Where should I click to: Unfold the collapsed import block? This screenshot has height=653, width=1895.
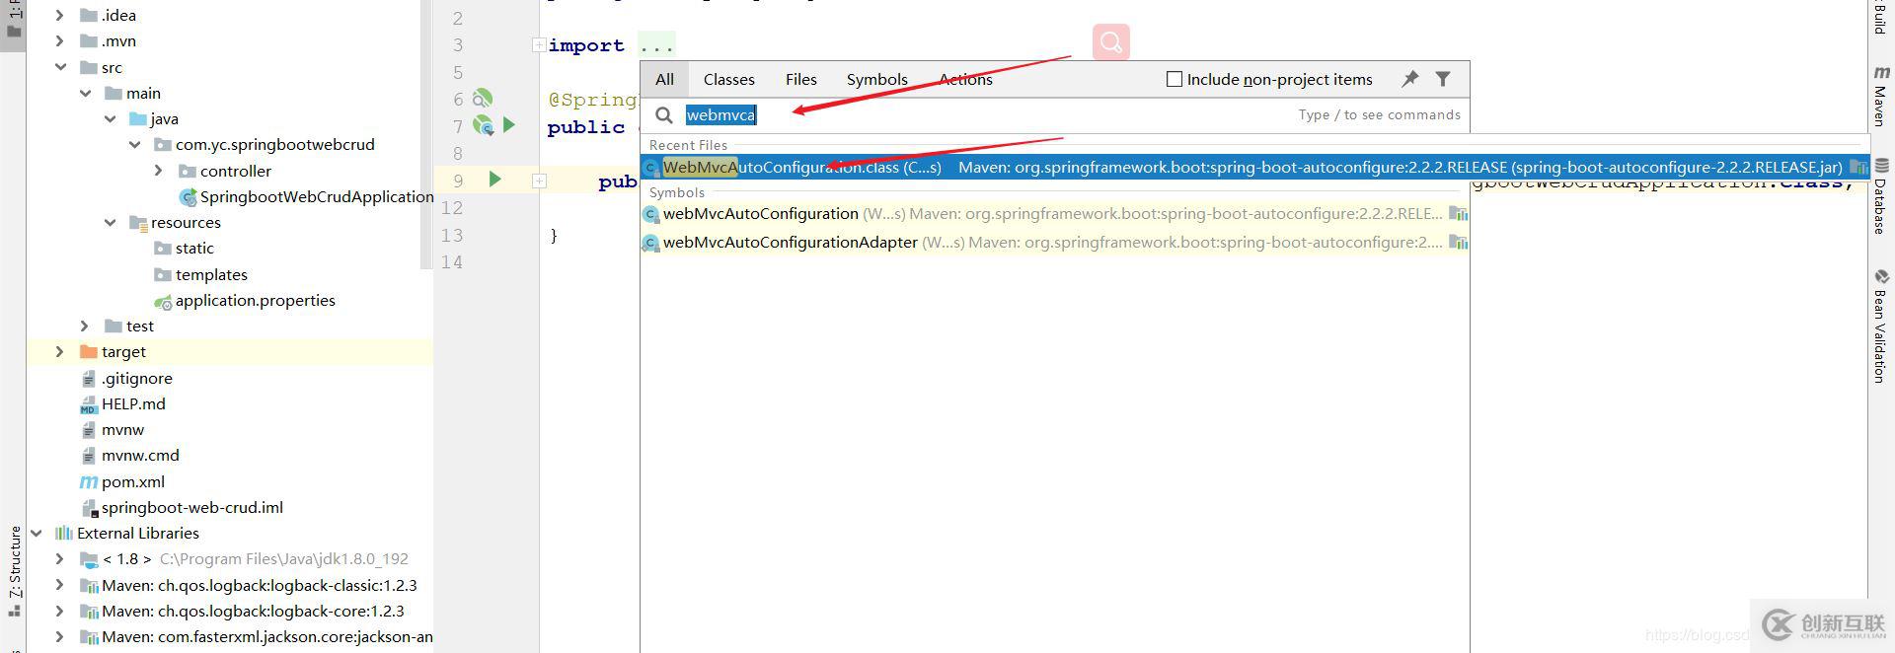(x=539, y=44)
